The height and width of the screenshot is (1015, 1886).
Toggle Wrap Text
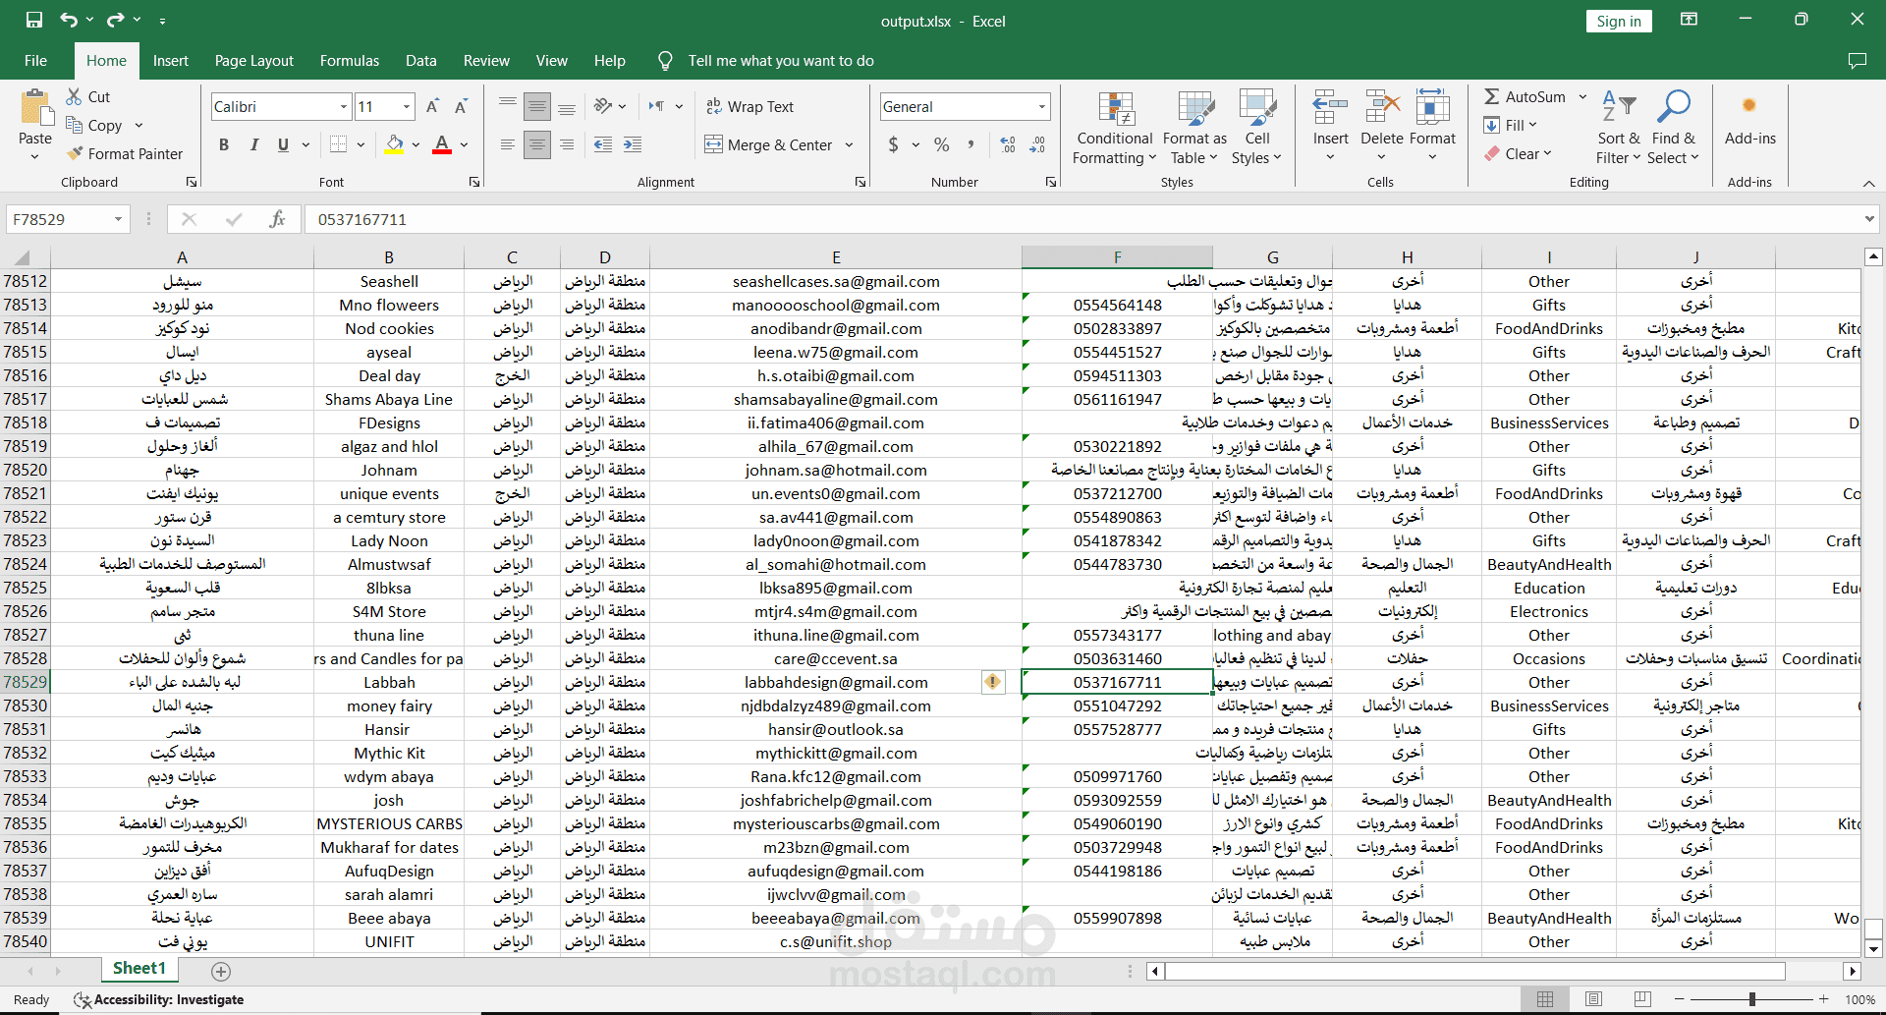pos(749,106)
